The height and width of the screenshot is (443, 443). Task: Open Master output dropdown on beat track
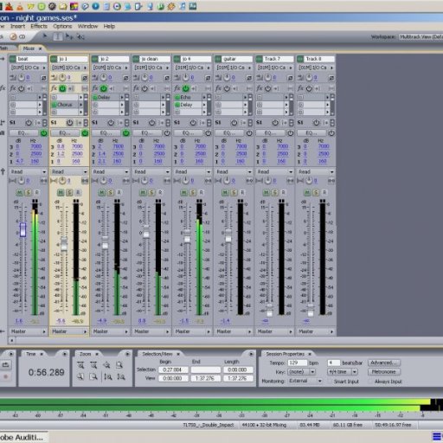(28, 331)
